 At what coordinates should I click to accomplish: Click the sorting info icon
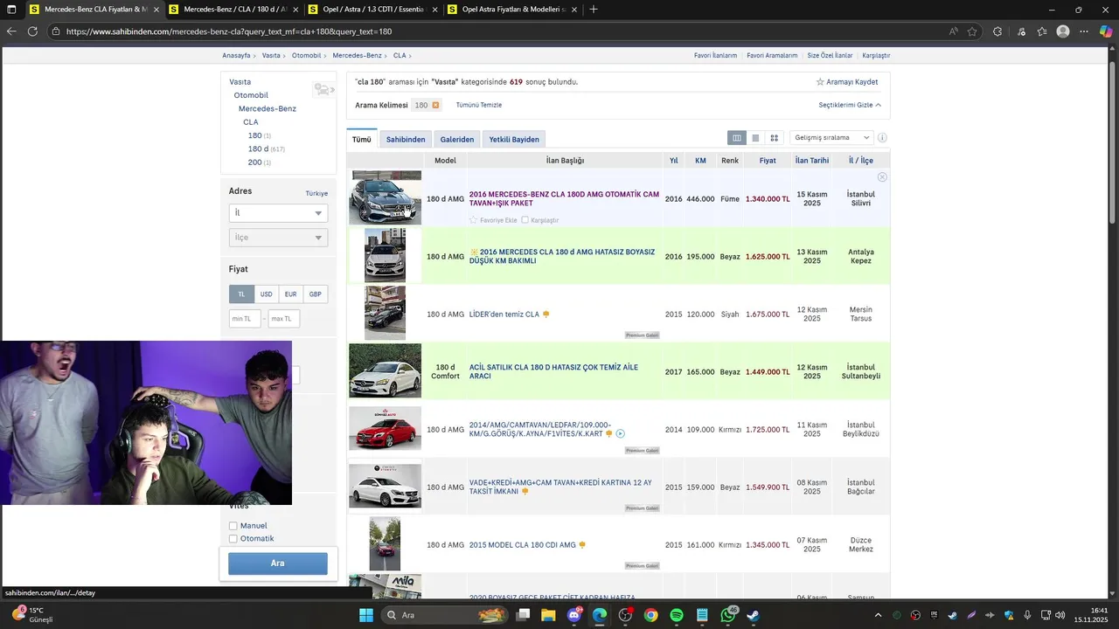point(882,138)
